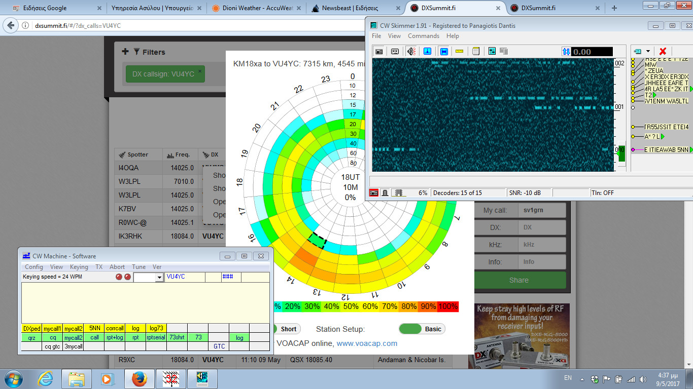The image size is (693, 389).
Task: Click the 20% green legend swatch
Action: [x=292, y=306]
